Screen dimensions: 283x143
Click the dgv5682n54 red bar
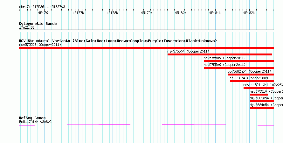251,75
